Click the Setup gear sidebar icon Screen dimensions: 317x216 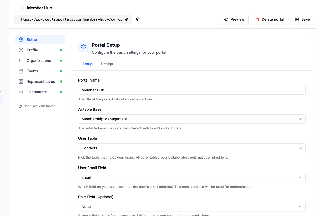21,40
